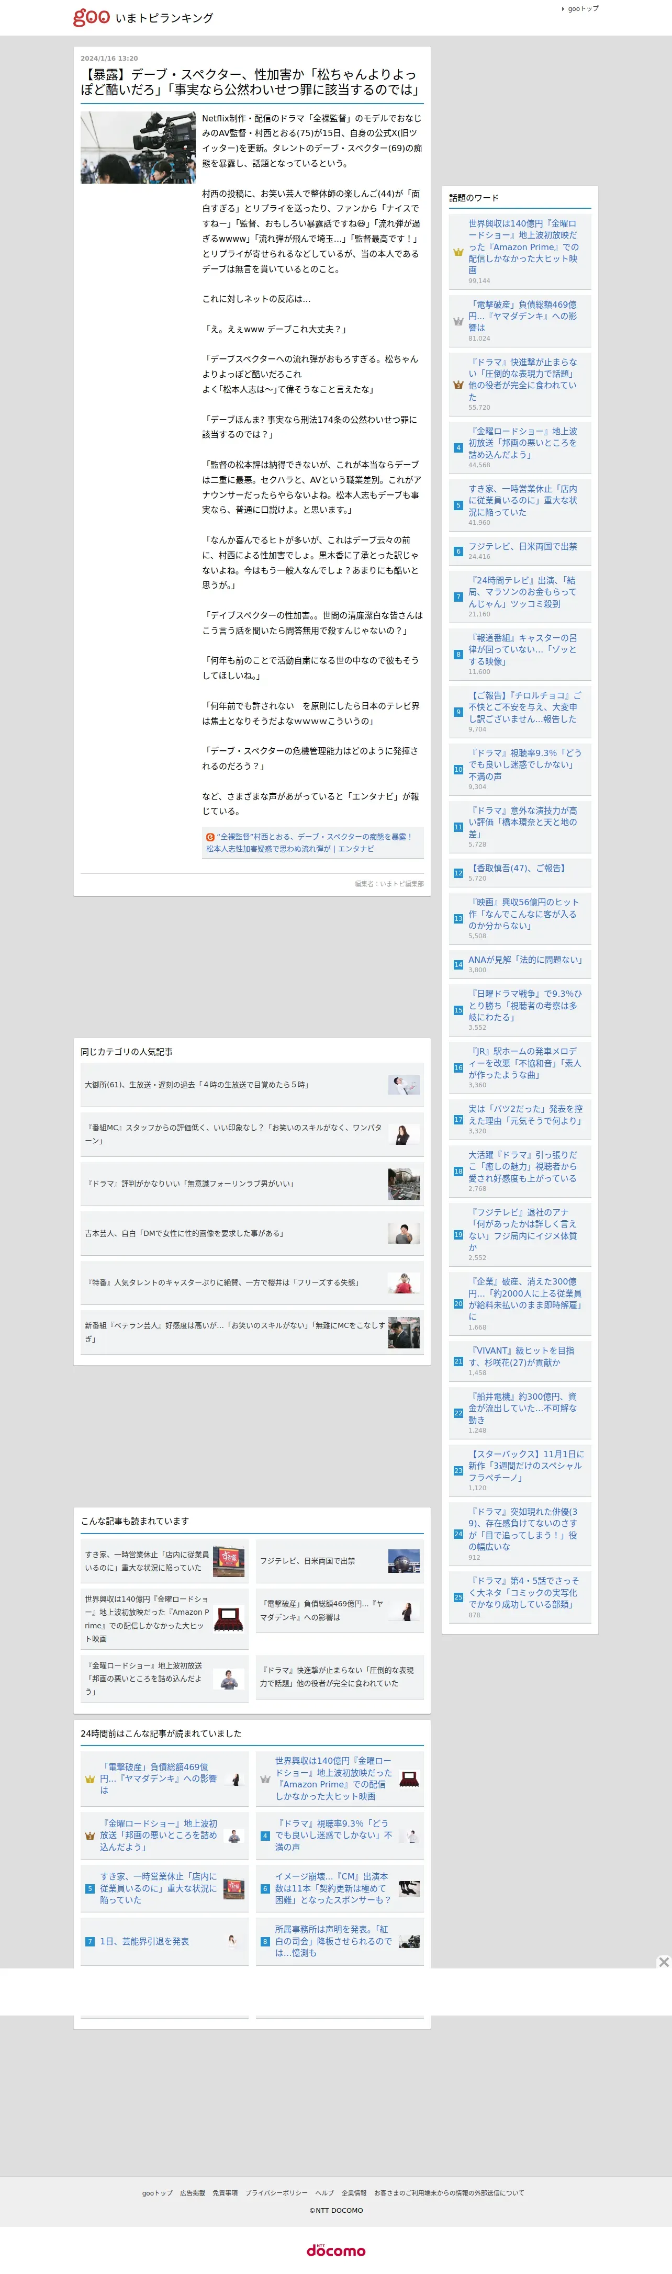Open the gooトップ link at top right
Screen dimensions: 672x2274
pos(583,9)
